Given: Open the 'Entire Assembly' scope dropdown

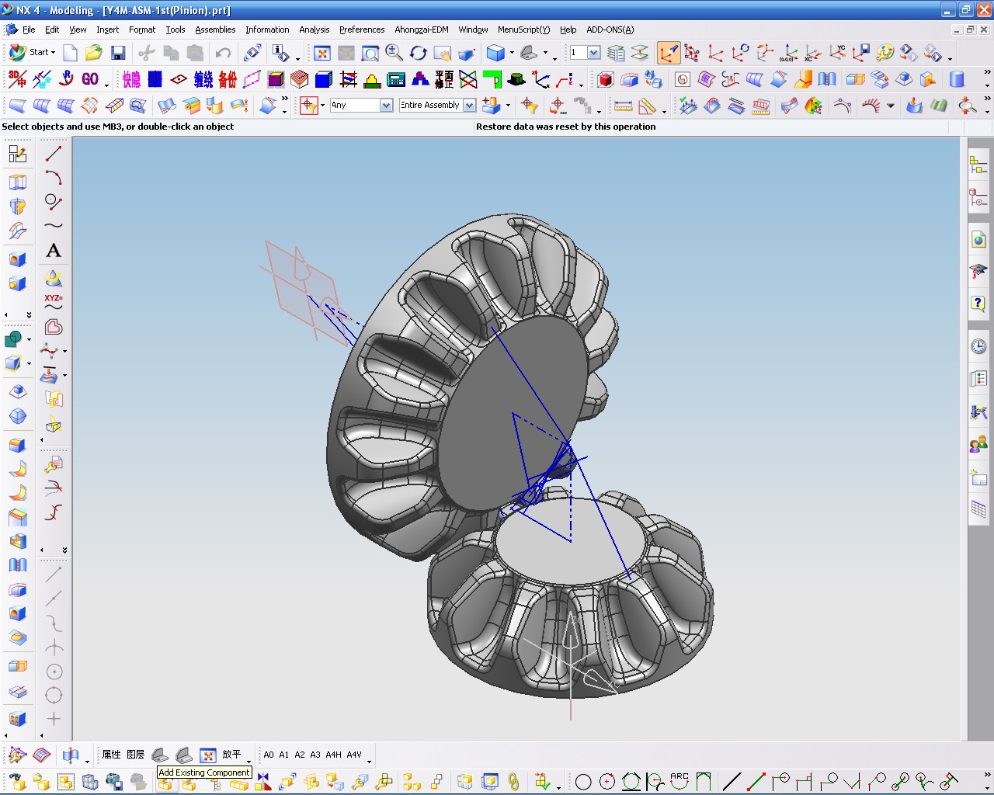Looking at the screenshot, I should click(x=469, y=106).
